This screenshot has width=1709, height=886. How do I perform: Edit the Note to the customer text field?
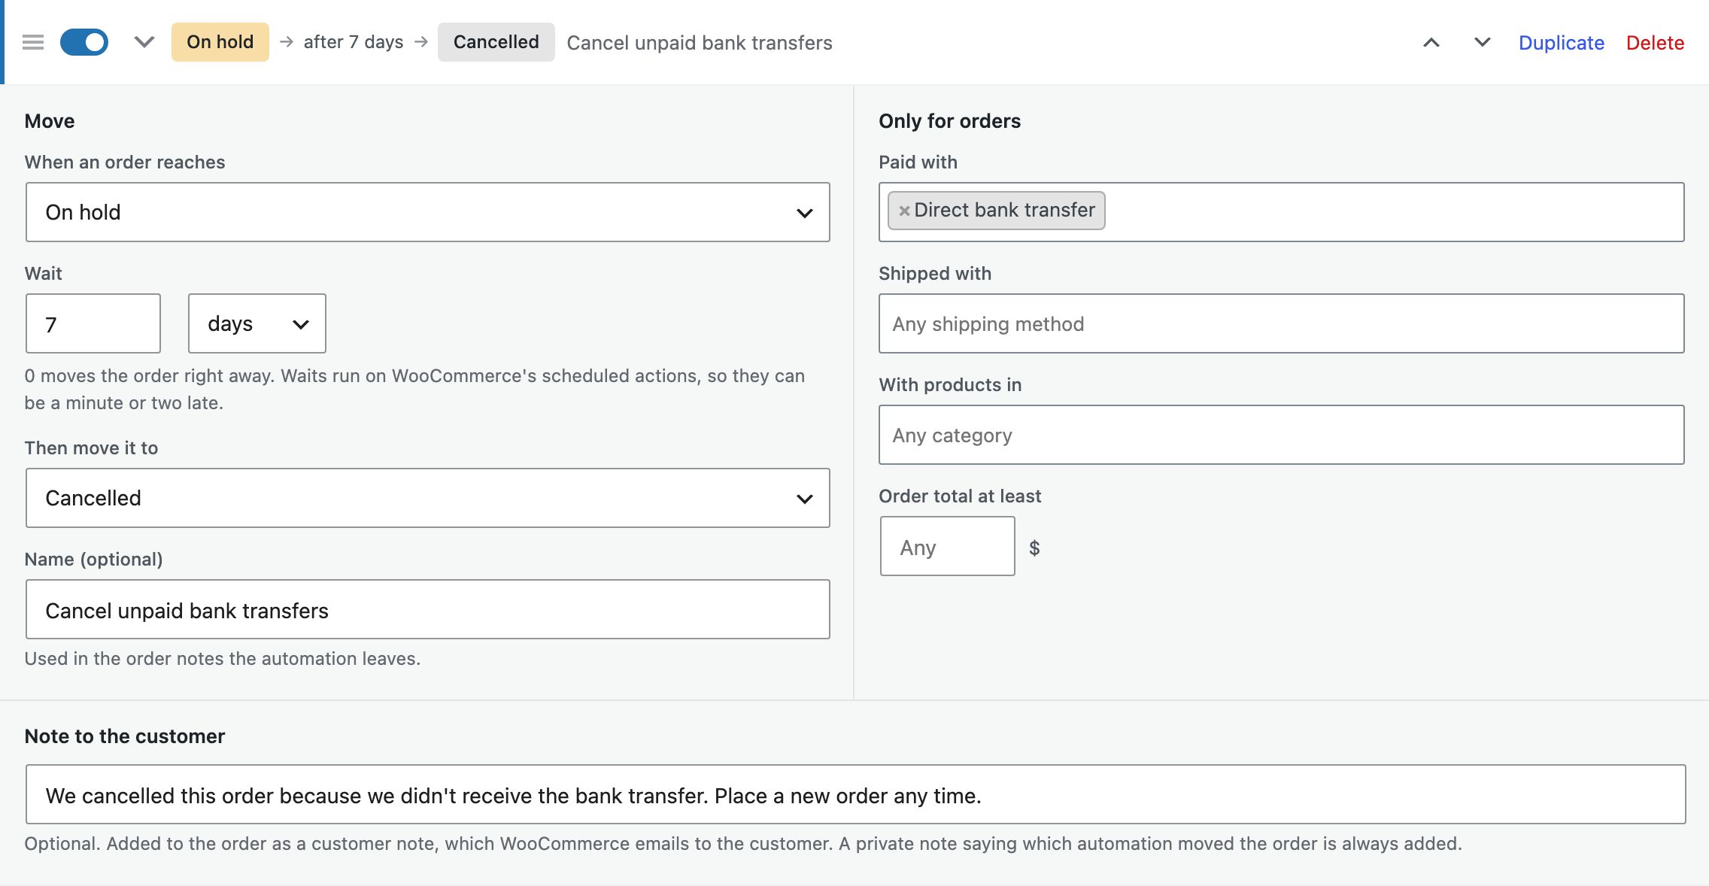(x=856, y=794)
